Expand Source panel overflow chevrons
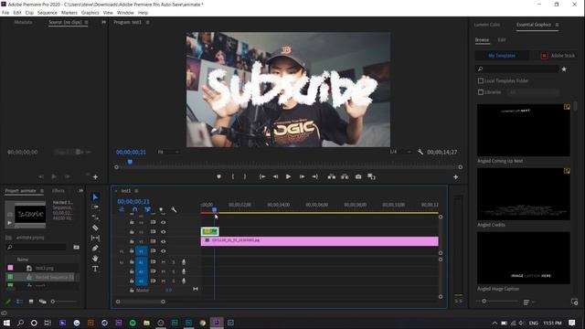 103,22
